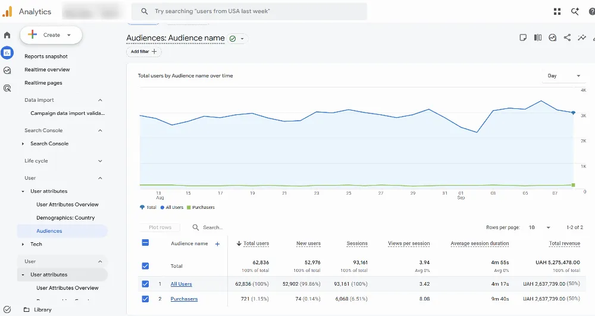Sort by the New users column header
The height and width of the screenshot is (316, 595).
pyautogui.click(x=308, y=243)
